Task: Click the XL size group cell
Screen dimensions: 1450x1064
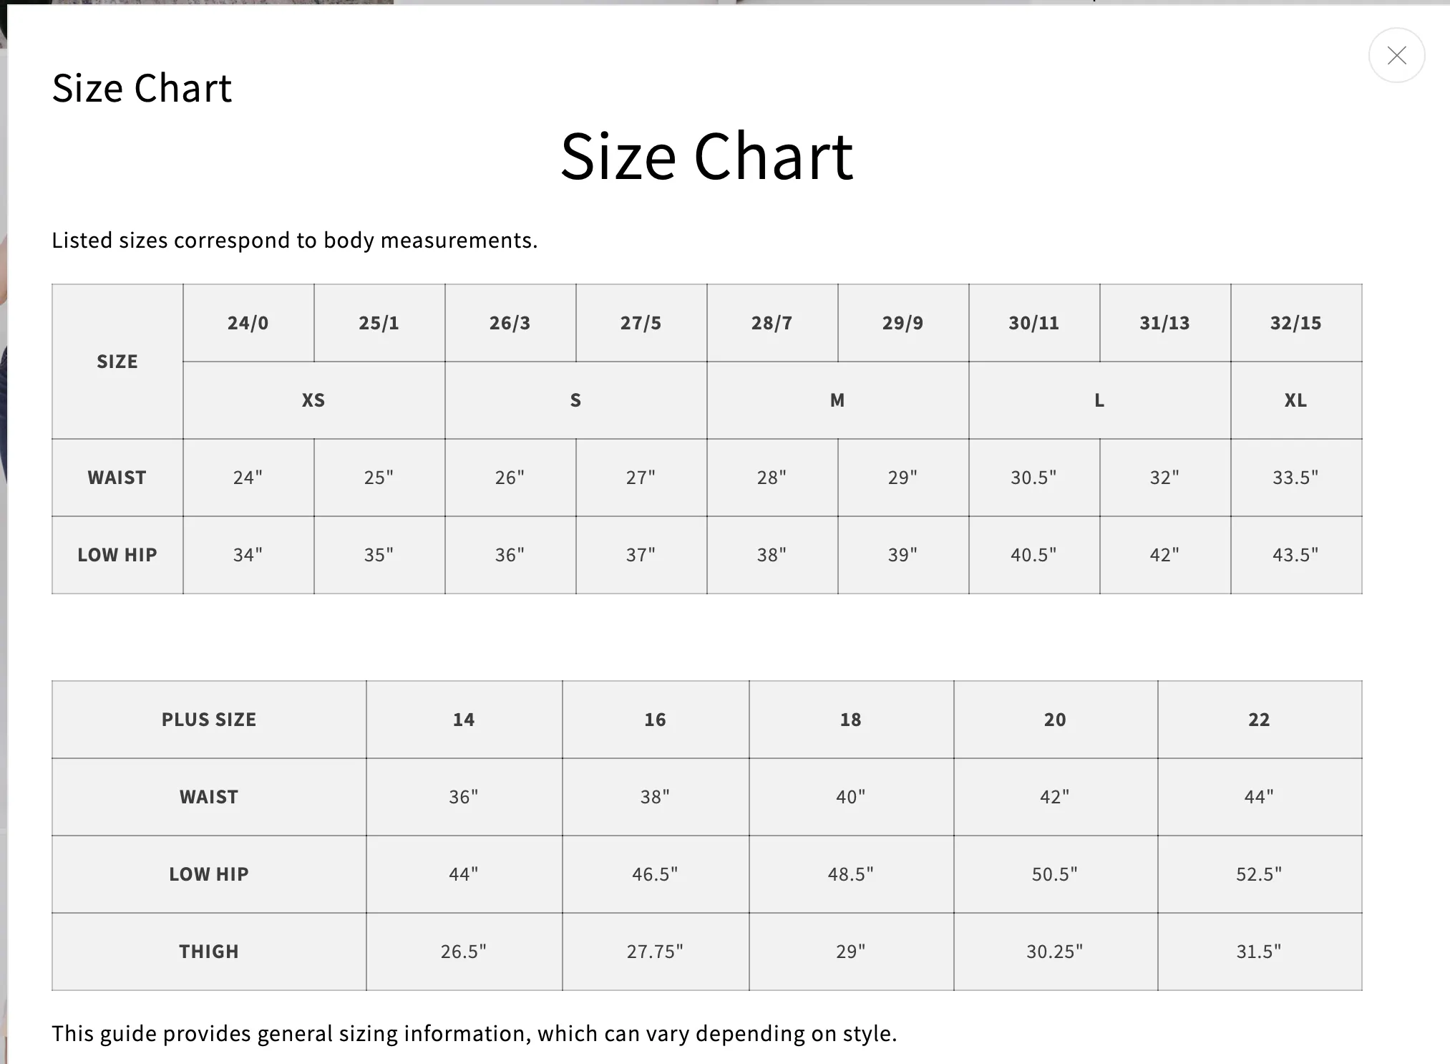Action: pyautogui.click(x=1296, y=400)
